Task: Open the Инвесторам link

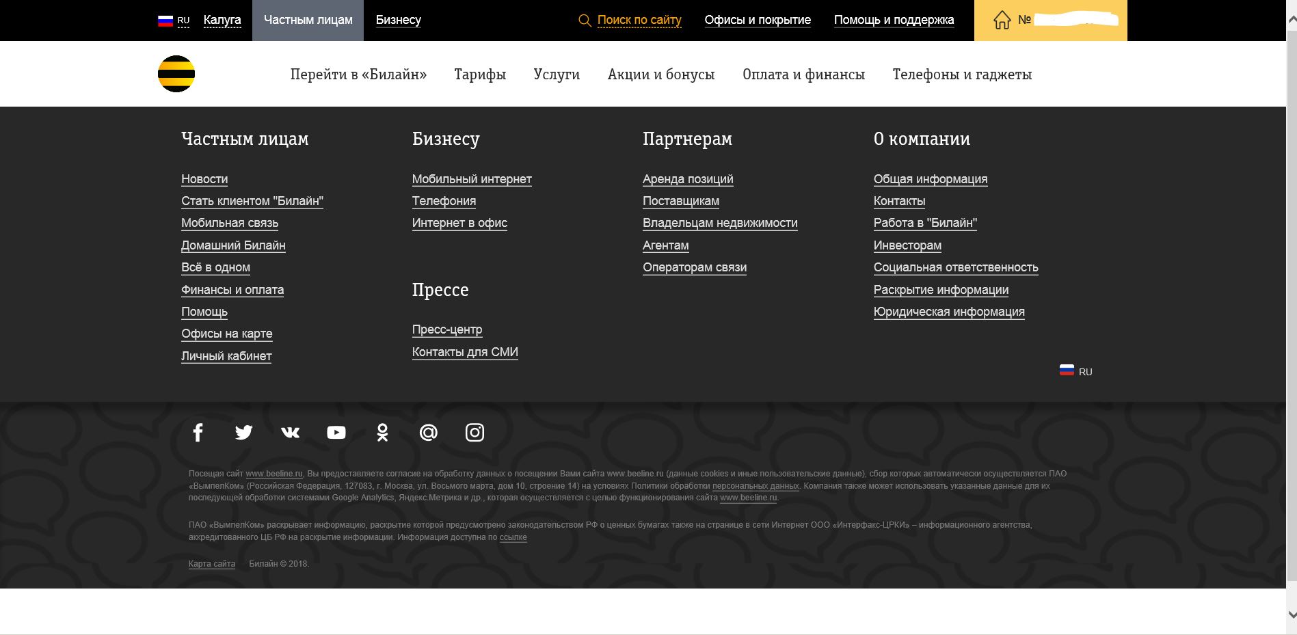Action: coord(907,245)
